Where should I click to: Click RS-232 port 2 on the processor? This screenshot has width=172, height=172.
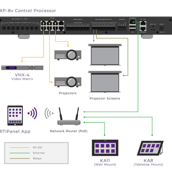tap(50, 23)
